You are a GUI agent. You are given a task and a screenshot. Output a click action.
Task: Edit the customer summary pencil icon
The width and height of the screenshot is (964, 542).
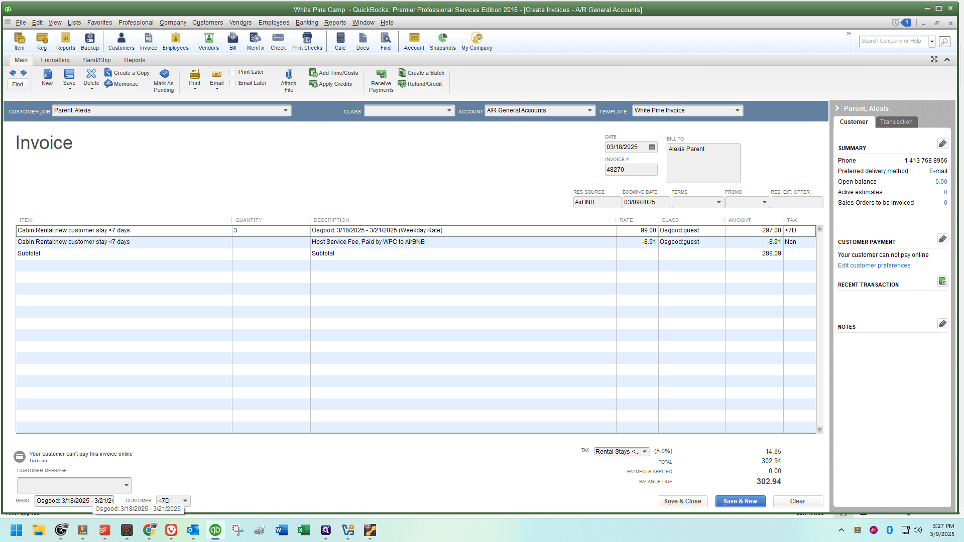pos(942,144)
